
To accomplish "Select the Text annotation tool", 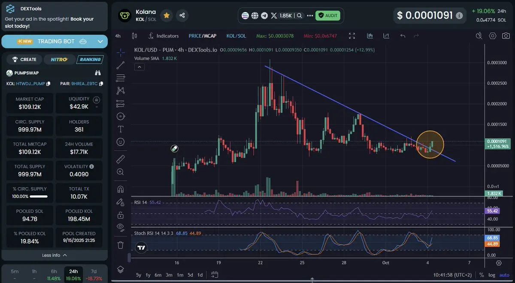I will click(121, 129).
